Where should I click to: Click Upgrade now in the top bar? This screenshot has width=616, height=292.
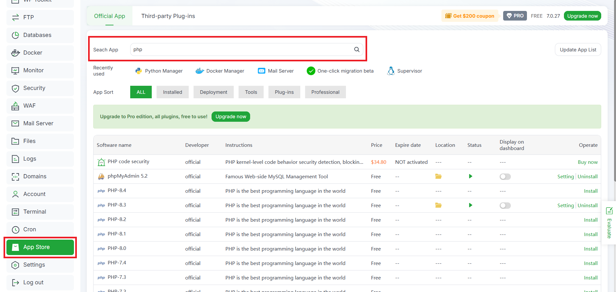tap(583, 16)
